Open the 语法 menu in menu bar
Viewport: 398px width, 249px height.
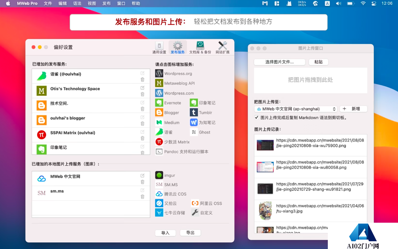[77, 4]
